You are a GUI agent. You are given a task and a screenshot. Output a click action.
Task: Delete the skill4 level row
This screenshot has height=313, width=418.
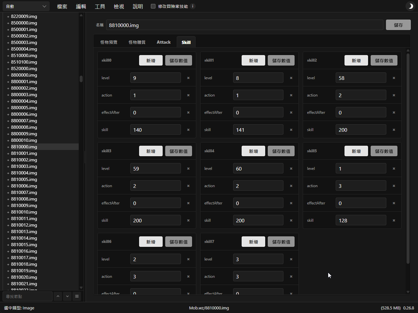(291, 169)
